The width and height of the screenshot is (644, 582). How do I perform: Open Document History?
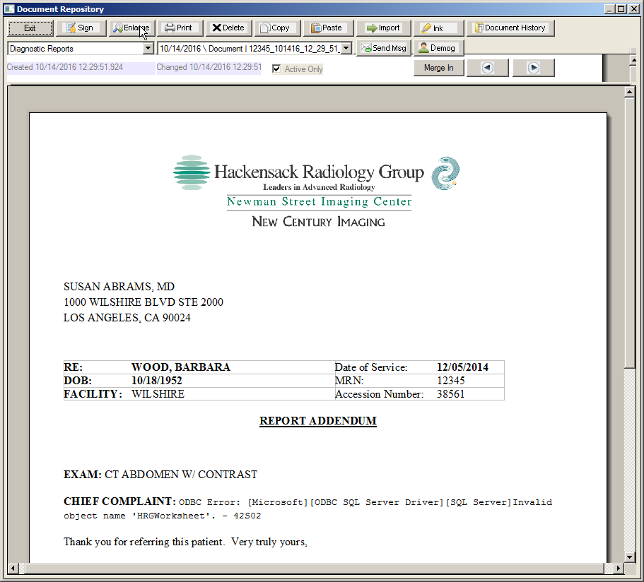point(510,28)
